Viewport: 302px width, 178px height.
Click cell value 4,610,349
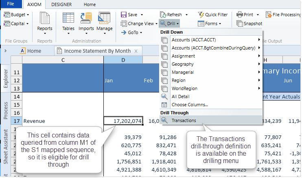[x=164, y=170]
